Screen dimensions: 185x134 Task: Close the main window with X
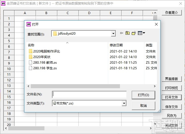[x=181, y=3]
